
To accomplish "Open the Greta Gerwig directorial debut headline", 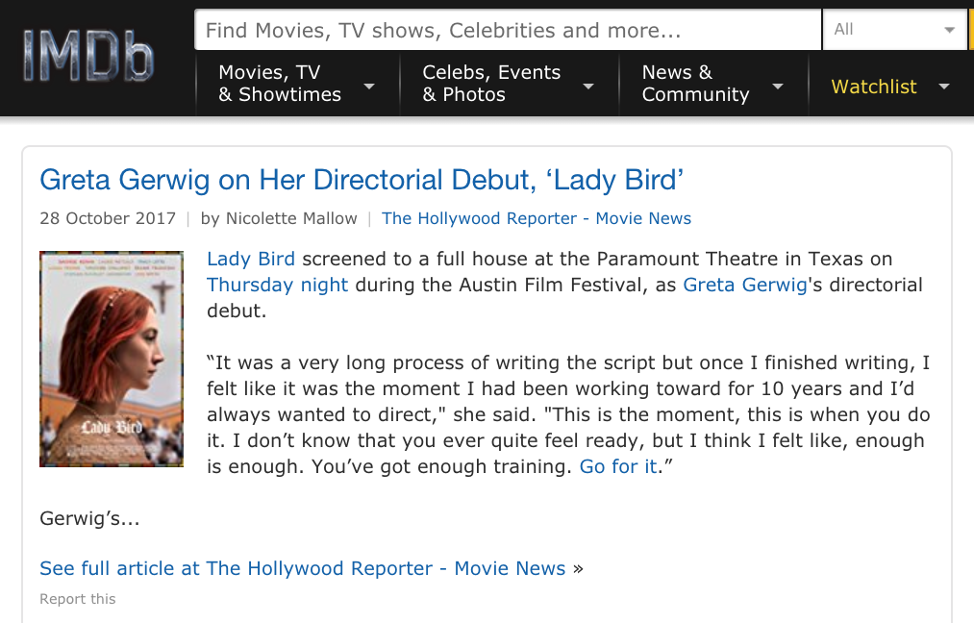I will [362, 179].
